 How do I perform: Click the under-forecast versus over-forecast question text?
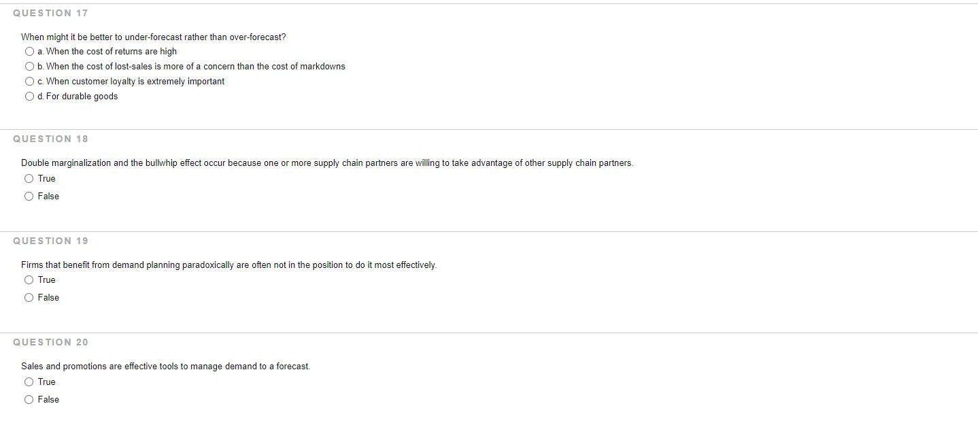[x=153, y=37]
